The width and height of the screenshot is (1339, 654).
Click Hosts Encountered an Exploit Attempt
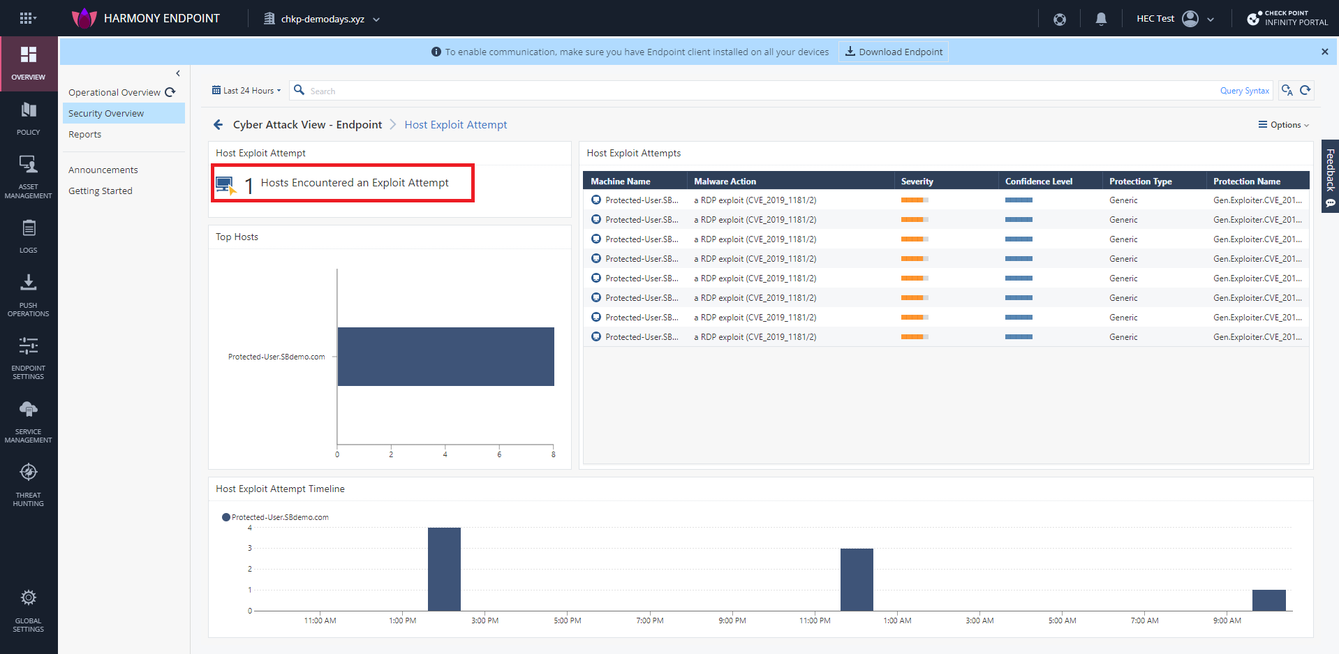tap(355, 183)
